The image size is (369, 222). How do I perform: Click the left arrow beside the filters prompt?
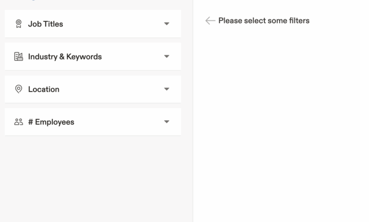pos(210,21)
